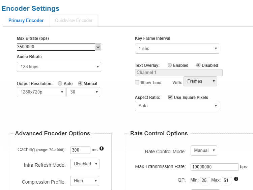
Task: Open the Key Frame Interval dropdown
Action: pyautogui.click(x=177, y=49)
